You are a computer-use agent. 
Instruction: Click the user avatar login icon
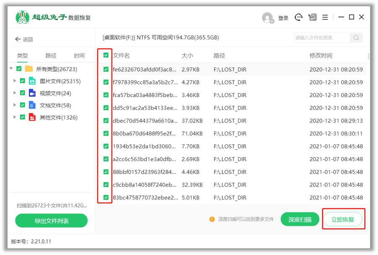click(x=267, y=18)
